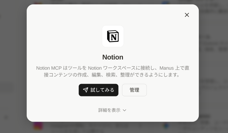
Task: Click the Notion MCP description first line
Action: [113, 68]
